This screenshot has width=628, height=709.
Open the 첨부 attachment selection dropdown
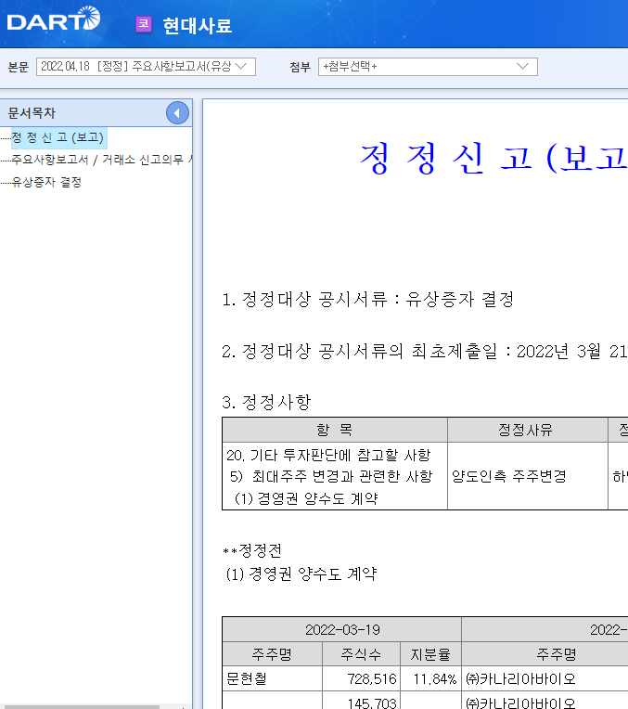(428, 67)
